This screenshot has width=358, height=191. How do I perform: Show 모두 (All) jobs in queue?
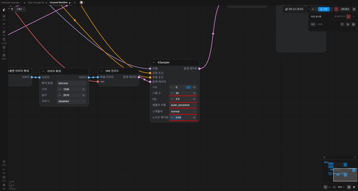[313, 24]
